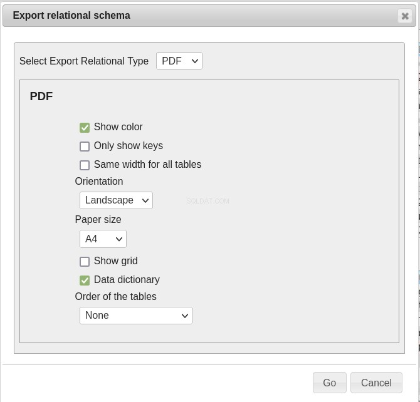Viewport: 420px width, 402px height.
Task: Click the Go button
Action: [x=330, y=383]
